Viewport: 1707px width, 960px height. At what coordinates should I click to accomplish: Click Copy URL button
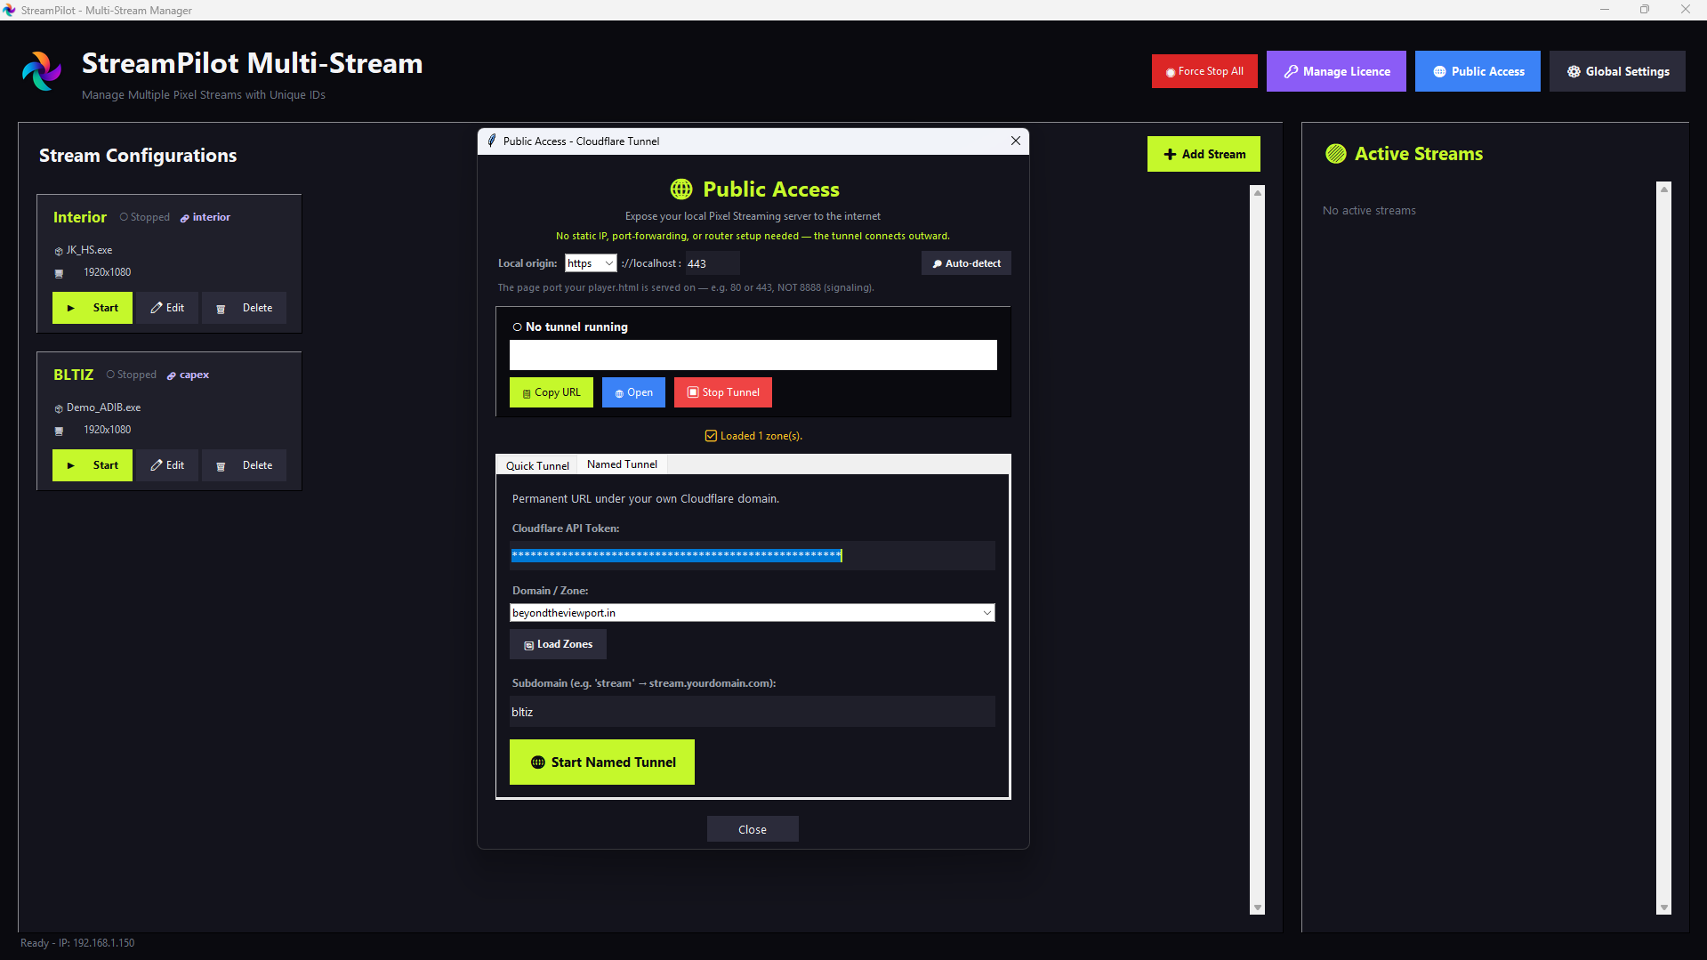(551, 392)
